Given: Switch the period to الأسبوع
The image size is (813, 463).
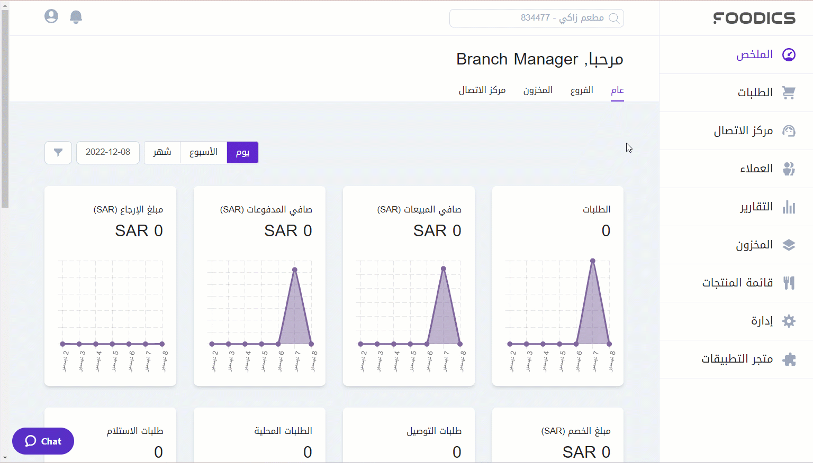Looking at the screenshot, I should tap(204, 153).
